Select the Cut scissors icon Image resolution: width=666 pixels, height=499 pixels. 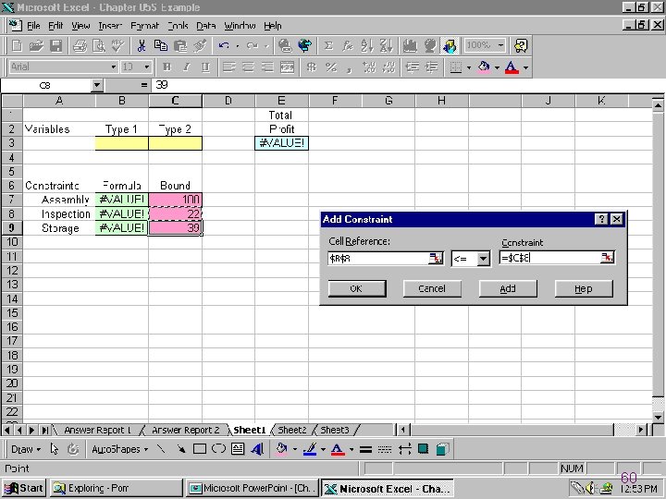pyautogui.click(x=141, y=45)
